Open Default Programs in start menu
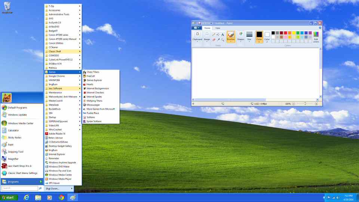 click(22, 107)
